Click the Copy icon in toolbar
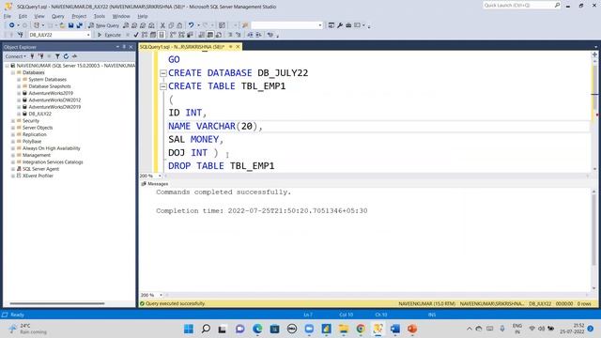 point(171,25)
